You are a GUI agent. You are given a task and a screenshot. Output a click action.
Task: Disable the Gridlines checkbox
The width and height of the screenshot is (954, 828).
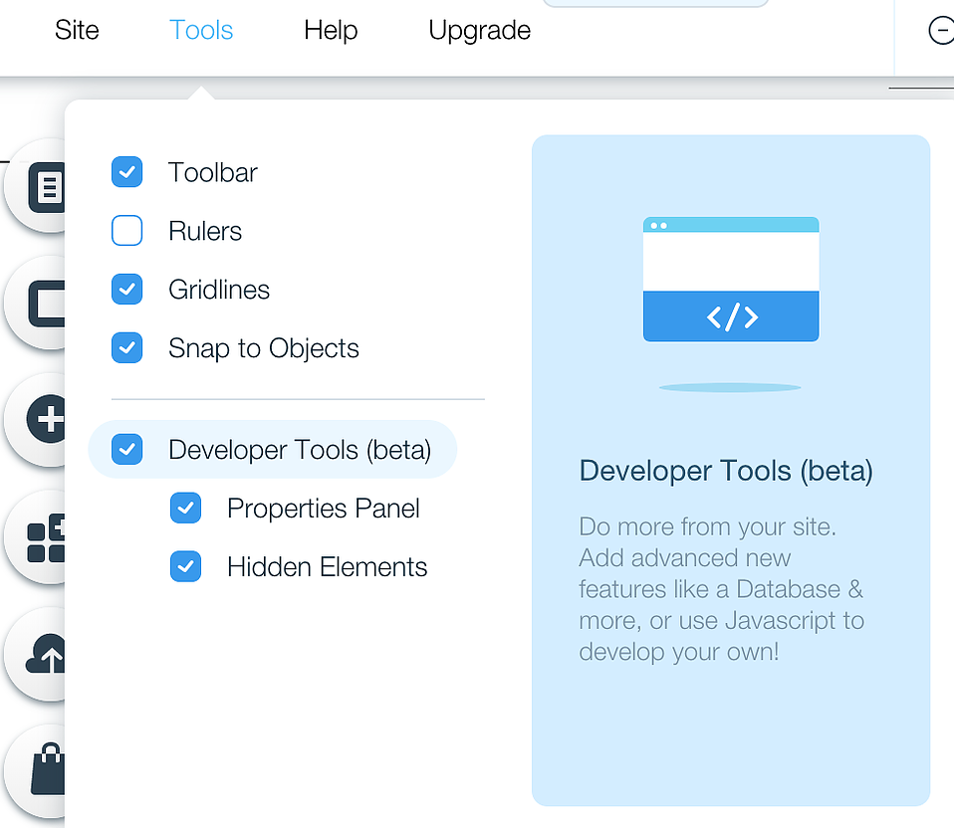pos(127,289)
